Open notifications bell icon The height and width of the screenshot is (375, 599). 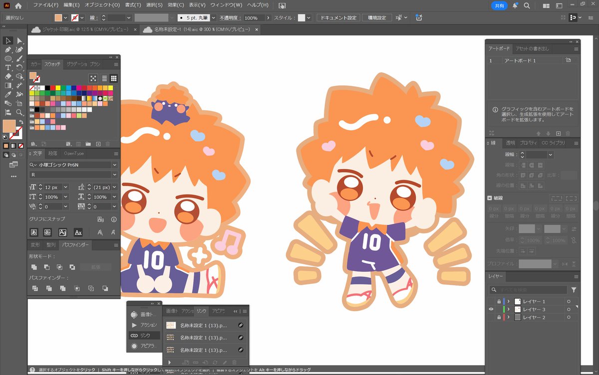(515, 5)
